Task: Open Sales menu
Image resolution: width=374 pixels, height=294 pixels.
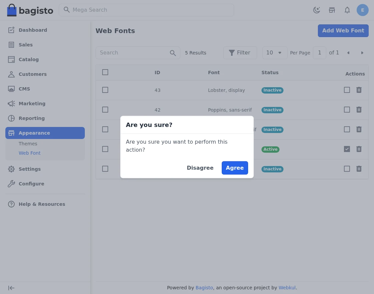Action: click(x=45, y=45)
